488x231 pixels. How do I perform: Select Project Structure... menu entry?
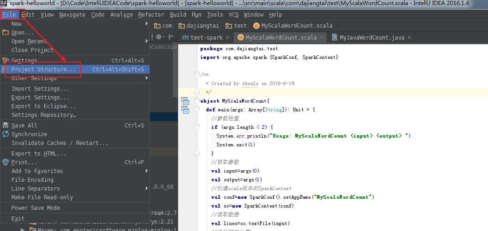(x=75, y=69)
